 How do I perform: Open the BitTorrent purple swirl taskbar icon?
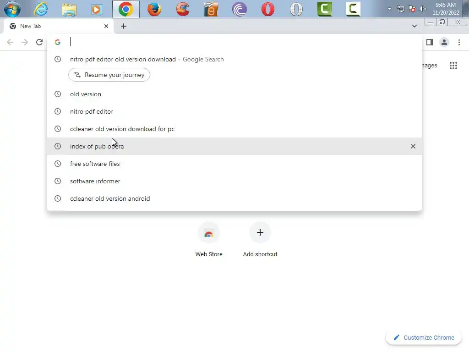tap(239, 9)
